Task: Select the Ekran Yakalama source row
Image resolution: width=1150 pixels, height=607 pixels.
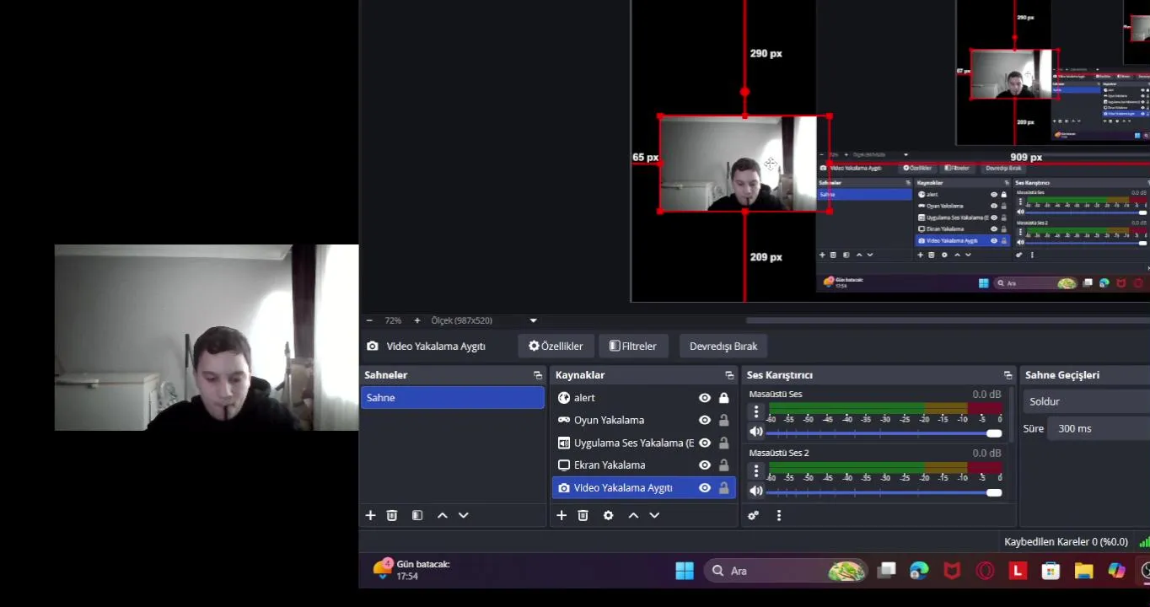Action: (x=643, y=465)
